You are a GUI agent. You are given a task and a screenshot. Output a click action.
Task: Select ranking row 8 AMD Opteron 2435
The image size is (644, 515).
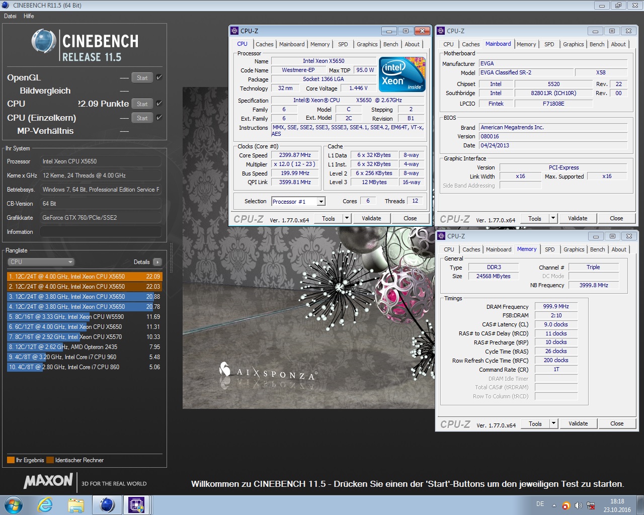pos(85,347)
